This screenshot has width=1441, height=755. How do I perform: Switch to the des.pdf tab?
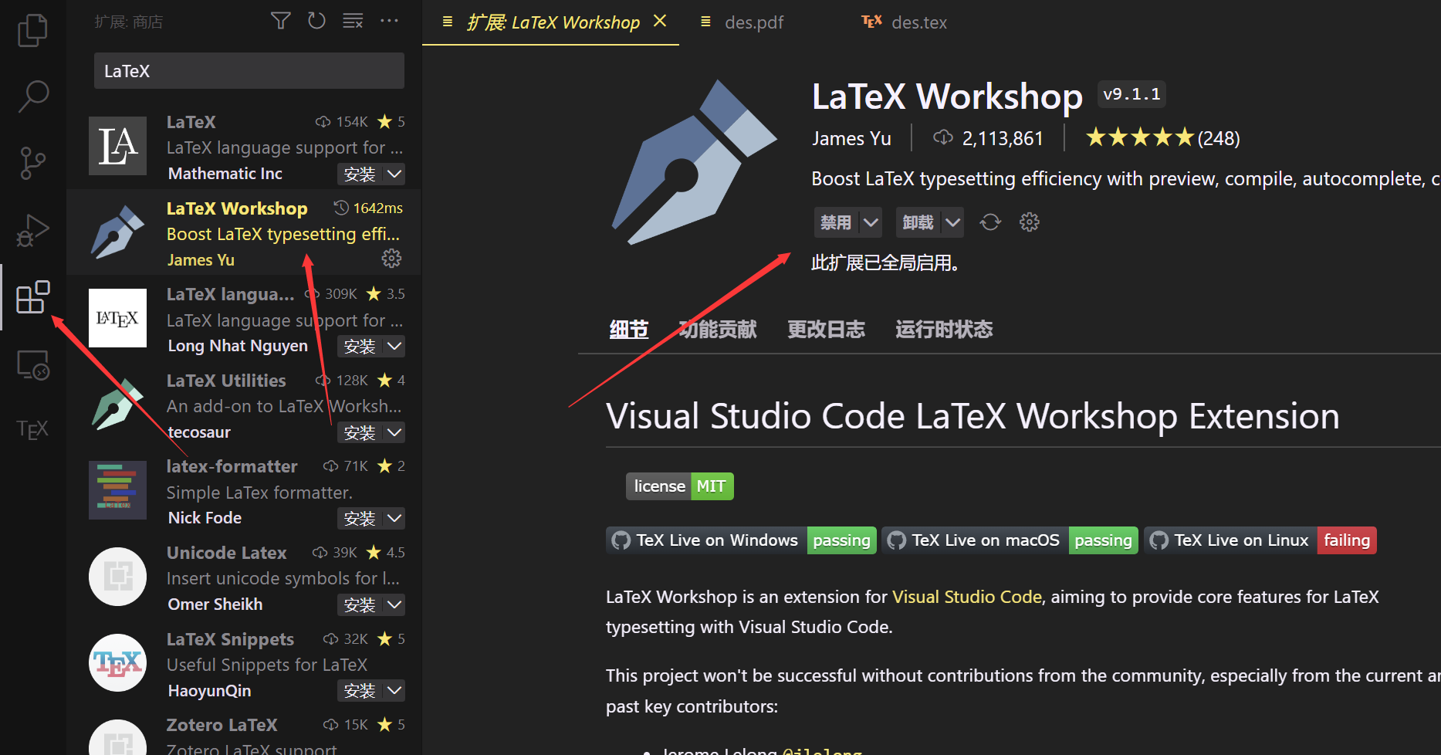(x=754, y=22)
